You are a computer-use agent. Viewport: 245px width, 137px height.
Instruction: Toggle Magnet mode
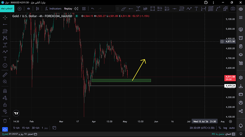(5, 91)
